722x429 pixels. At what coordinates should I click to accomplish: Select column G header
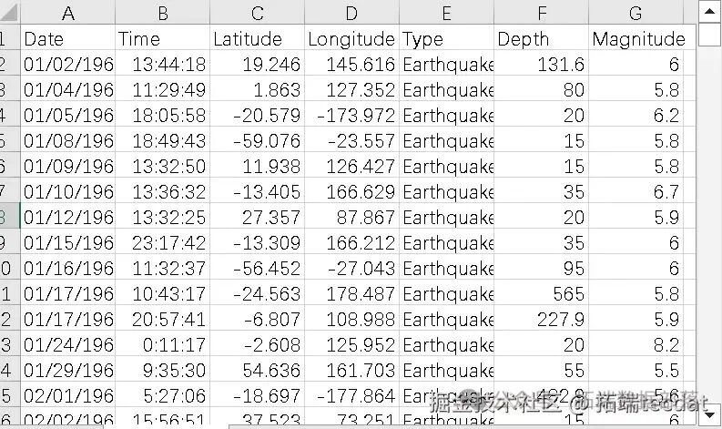636,13
